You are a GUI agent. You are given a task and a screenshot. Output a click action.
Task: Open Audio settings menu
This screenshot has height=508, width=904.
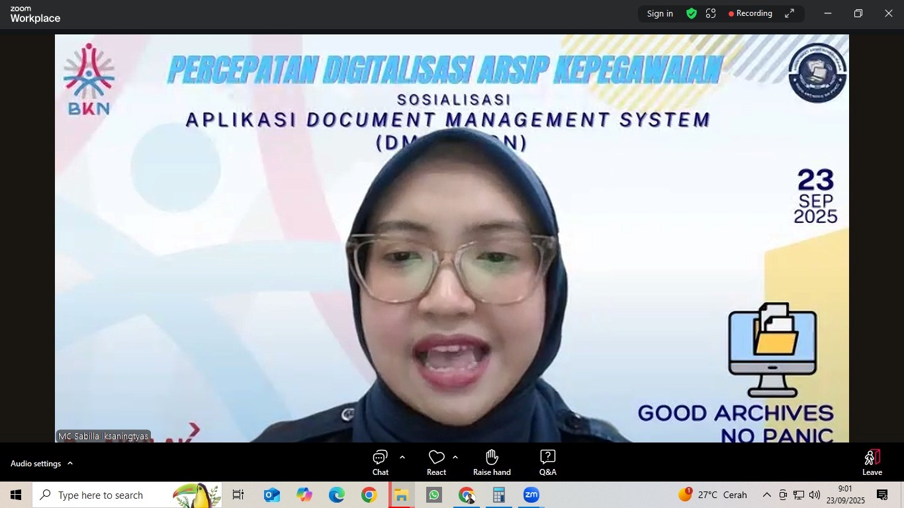41,464
